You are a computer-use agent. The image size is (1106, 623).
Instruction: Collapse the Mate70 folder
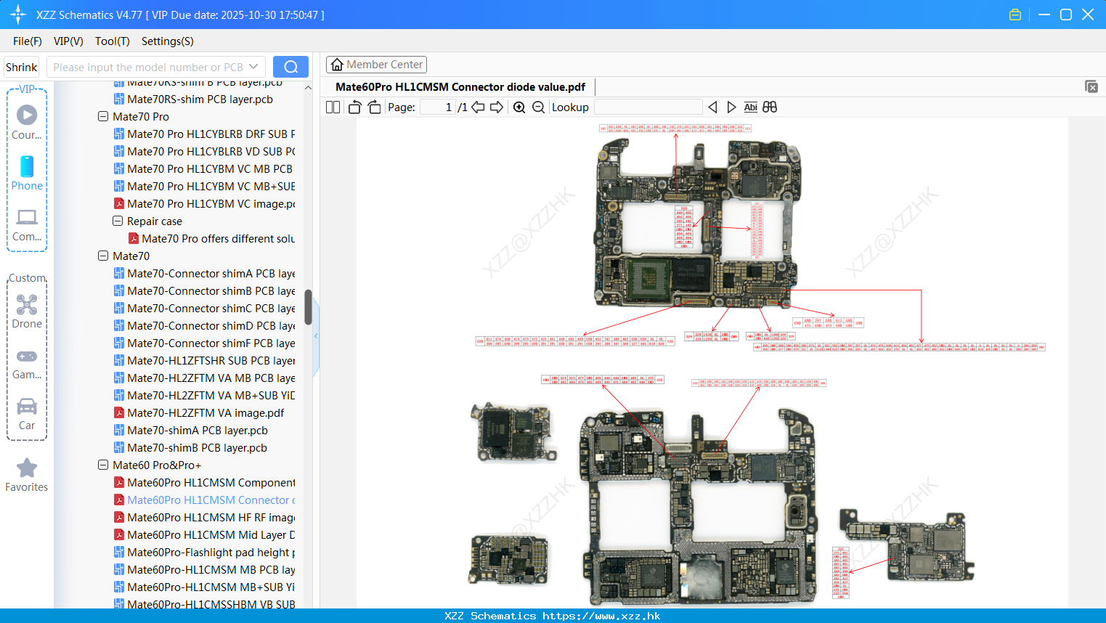[103, 256]
